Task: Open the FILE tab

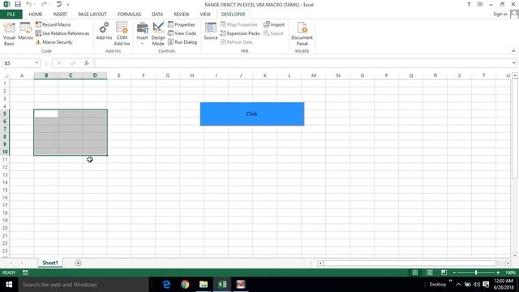Action: pos(11,15)
